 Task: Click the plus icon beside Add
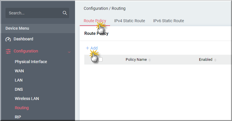tap(87, 48)
